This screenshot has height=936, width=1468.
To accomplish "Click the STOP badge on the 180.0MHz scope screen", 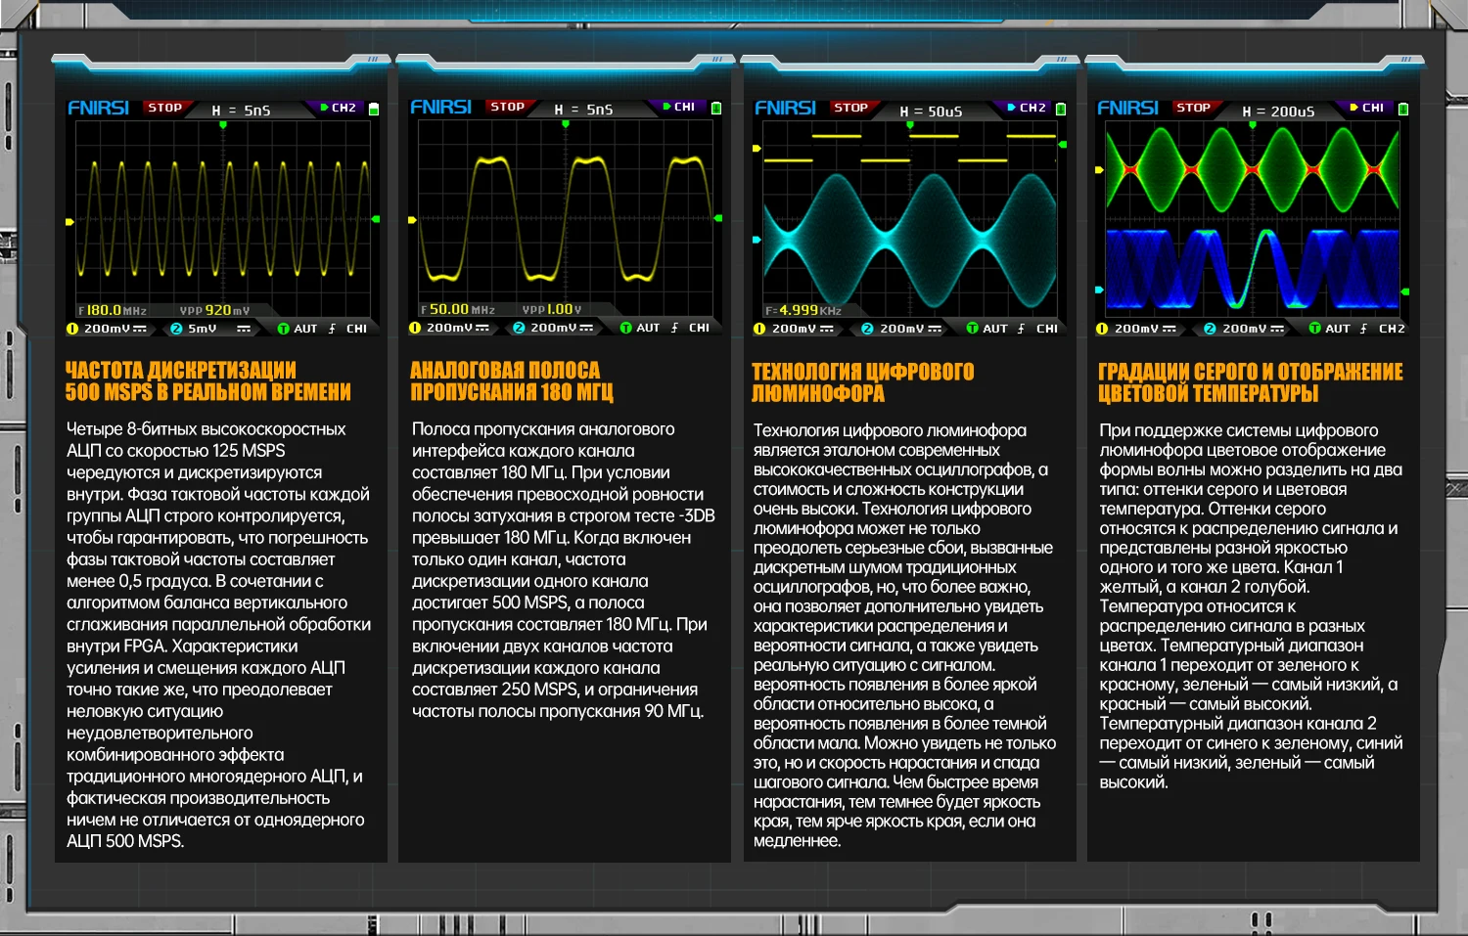I will point(165,108).
